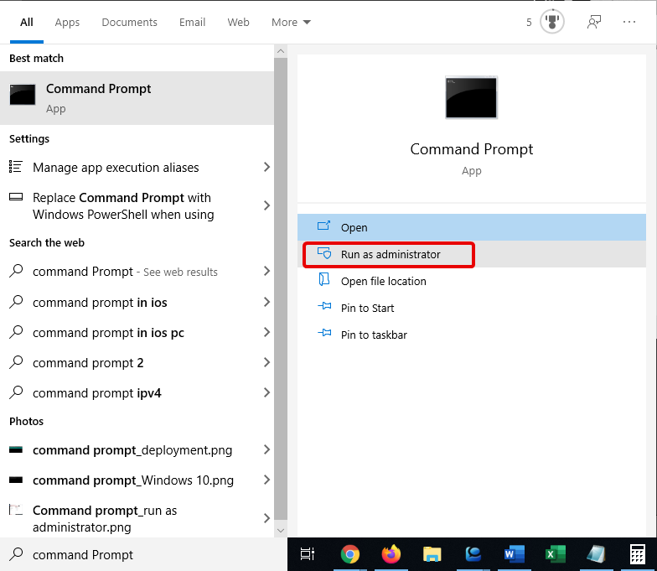Screen dimensions: 657x571
Task: Expand arrow for 'command prompt 2'
Action: coord(266,362)
